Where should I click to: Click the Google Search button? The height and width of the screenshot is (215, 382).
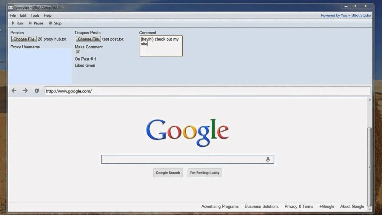[x=168, y=173]
